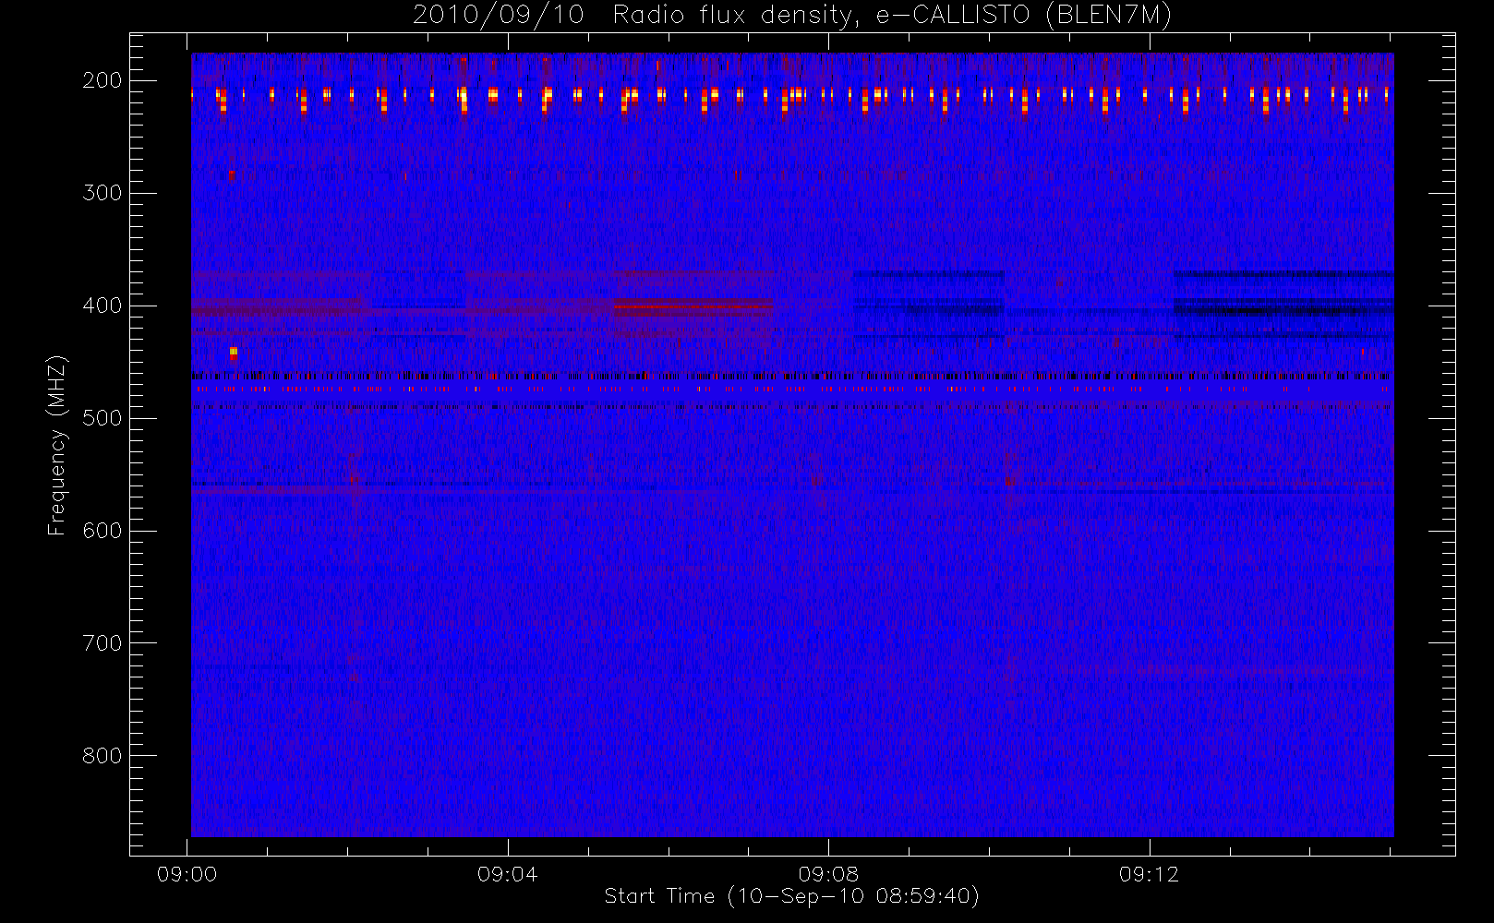Screen dimensions: 1494x923
Task: Select the 800 frequency tick label
Action: 102,756
